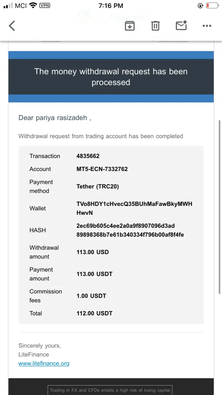Viewport: 222px width, 395px height.
Task: Tap the rotation lock status icon
Action: pos(200,6)
